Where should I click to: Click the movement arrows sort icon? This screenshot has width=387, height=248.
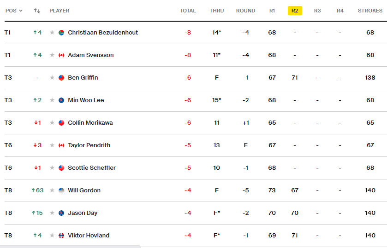pyautogui.click(x=37, y=11)
